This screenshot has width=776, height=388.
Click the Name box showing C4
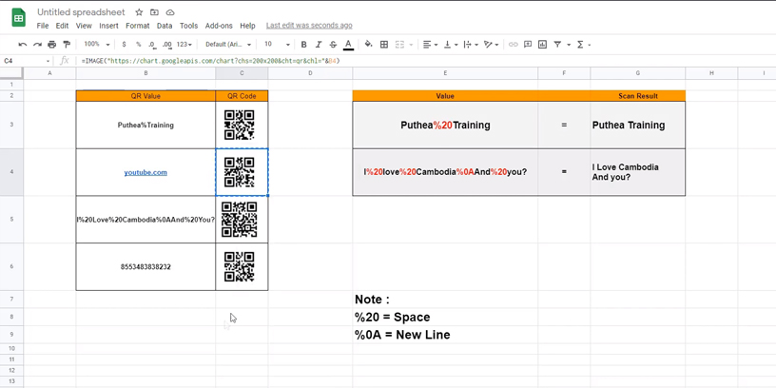pos(27,60)
